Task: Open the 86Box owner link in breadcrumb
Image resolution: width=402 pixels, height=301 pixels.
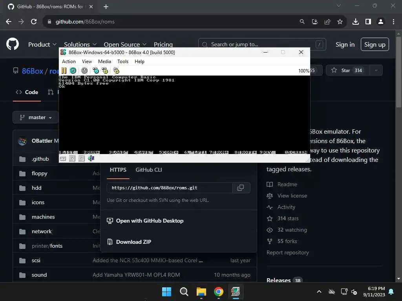Action: coord(32,71)
